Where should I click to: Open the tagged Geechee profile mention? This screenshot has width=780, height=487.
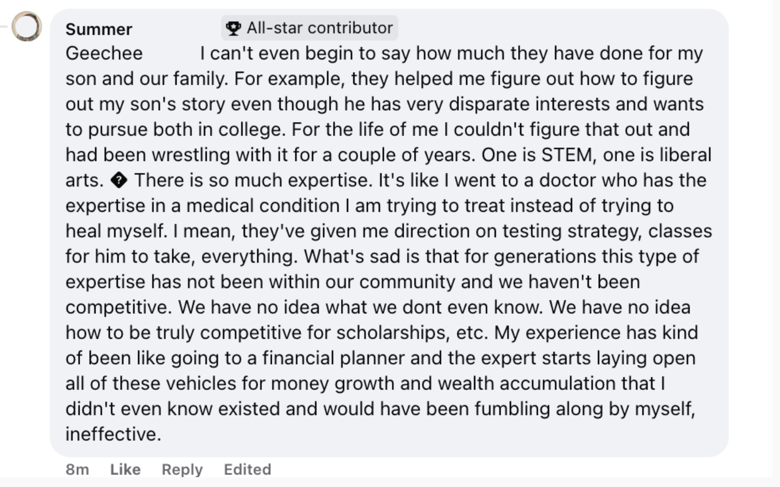tap(104, 53)
